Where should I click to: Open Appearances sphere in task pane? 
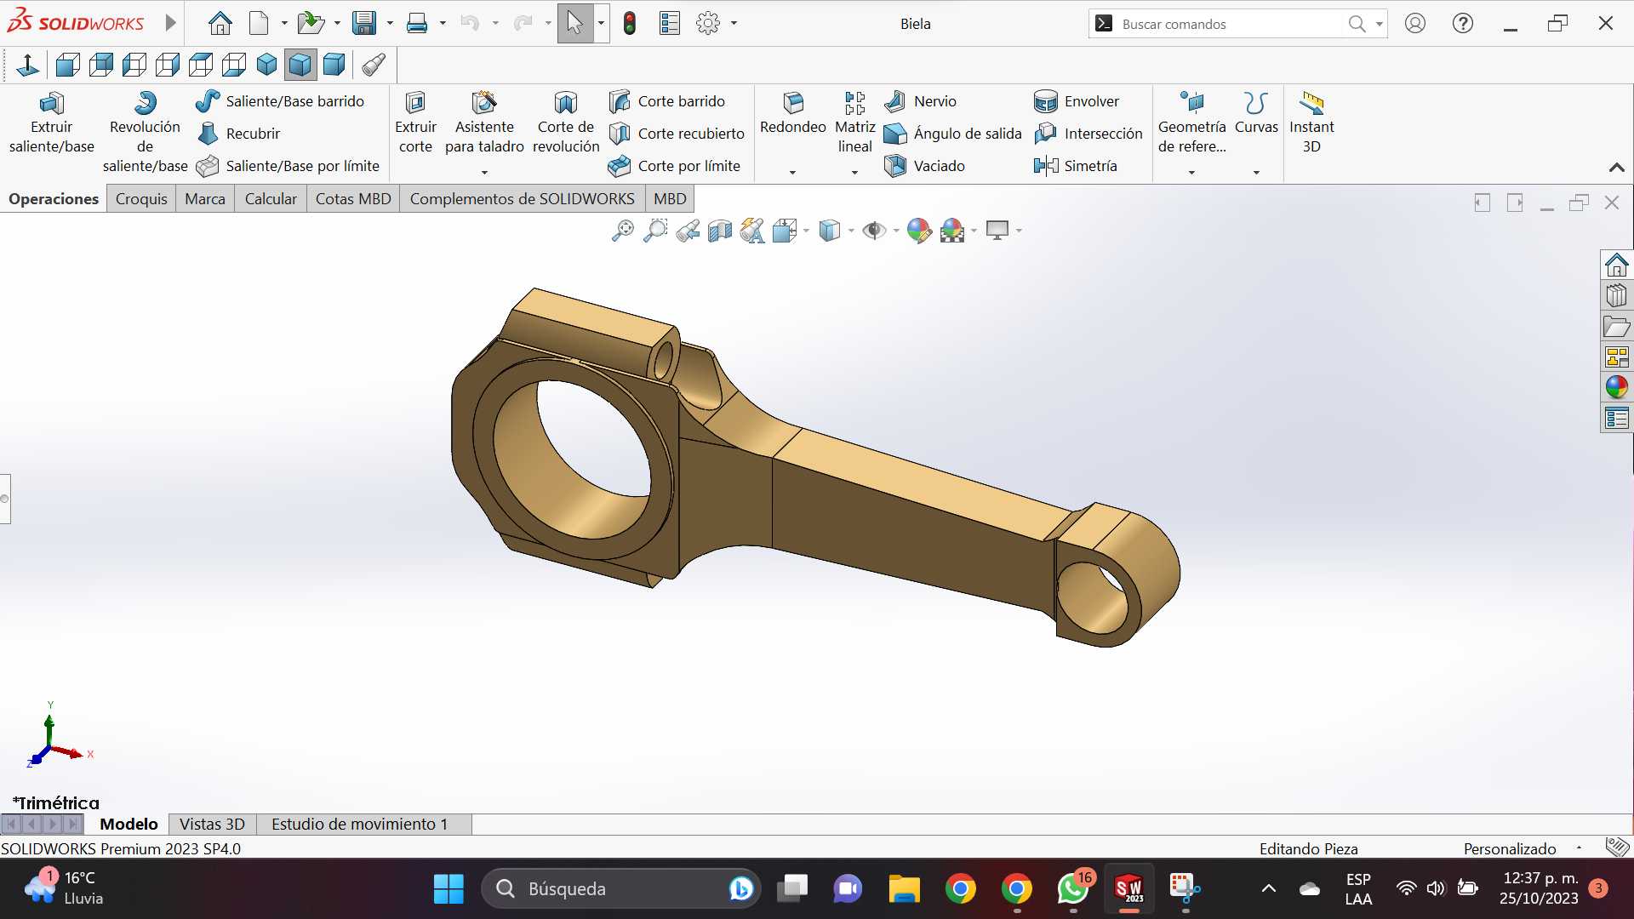click(x=1616, y=387)
